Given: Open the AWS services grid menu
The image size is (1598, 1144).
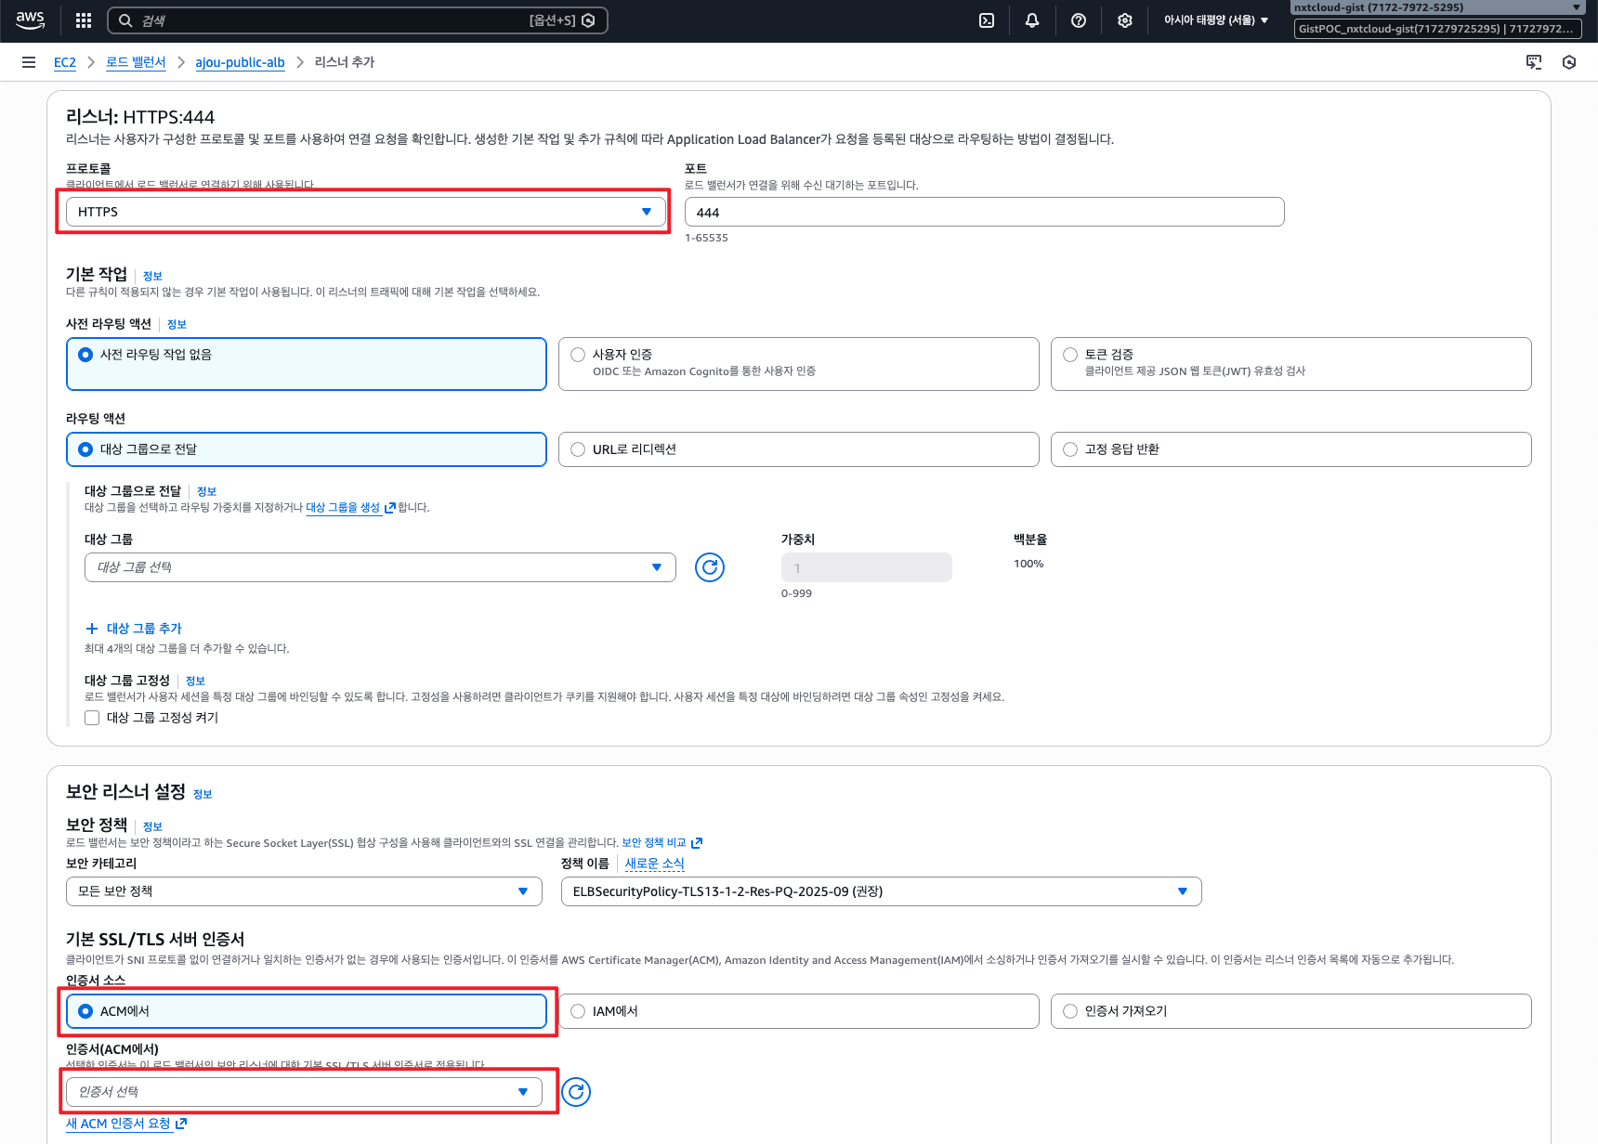Looking at the screenshot, I should coord(84,20).
